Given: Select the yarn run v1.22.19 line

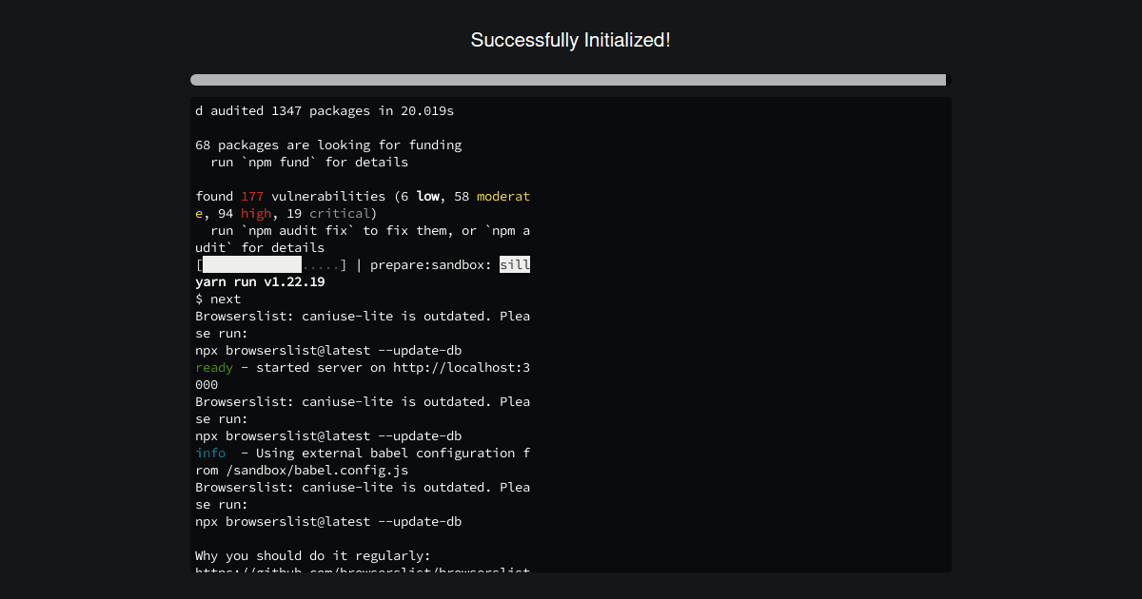Looking at the screenshot, I should 259,281.
